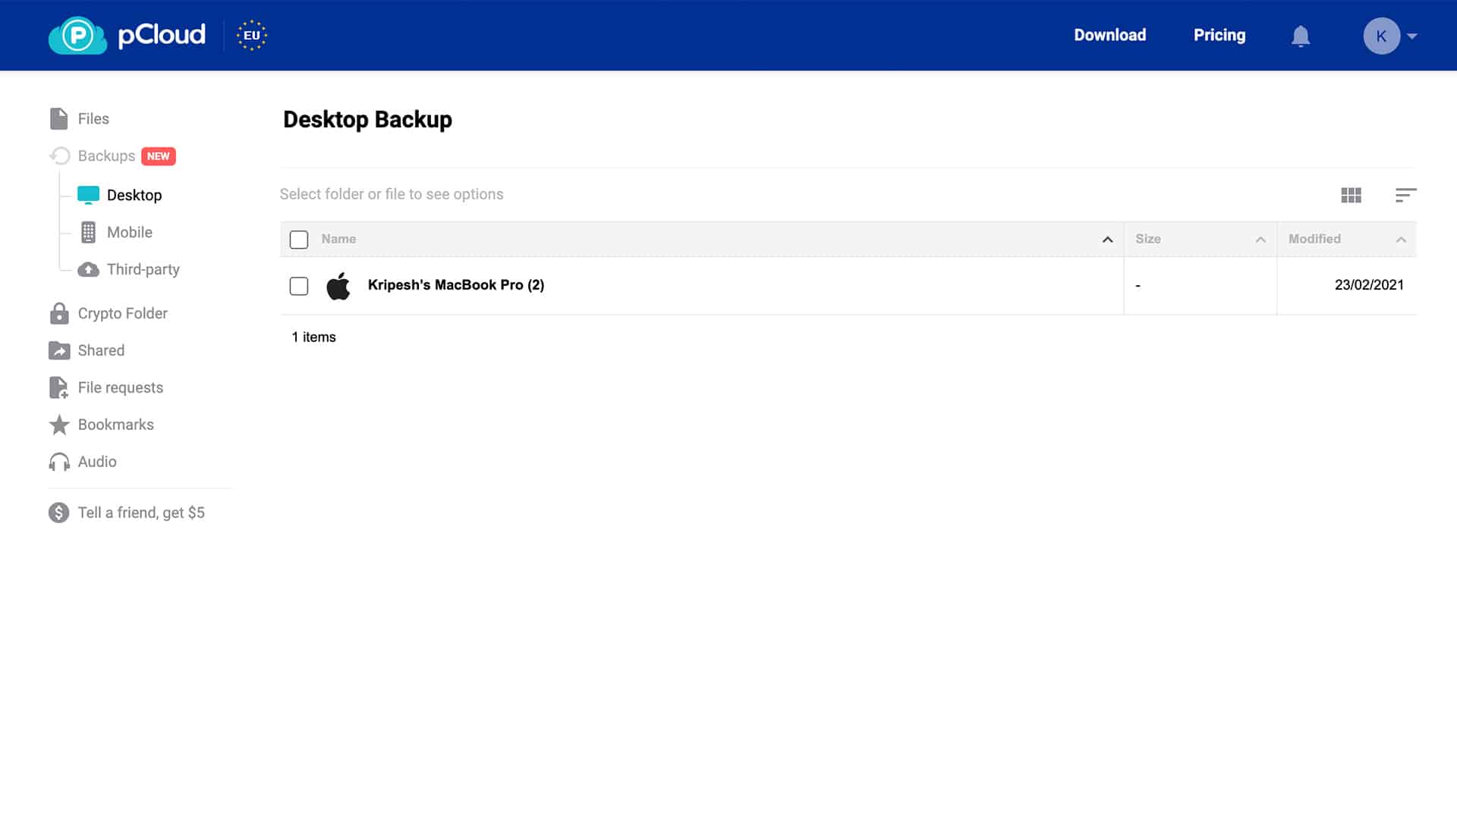Viewport: 1457px width, 819px height.
Task: Click the NEW badge next to Backups
Action: (x=159, y=156)
